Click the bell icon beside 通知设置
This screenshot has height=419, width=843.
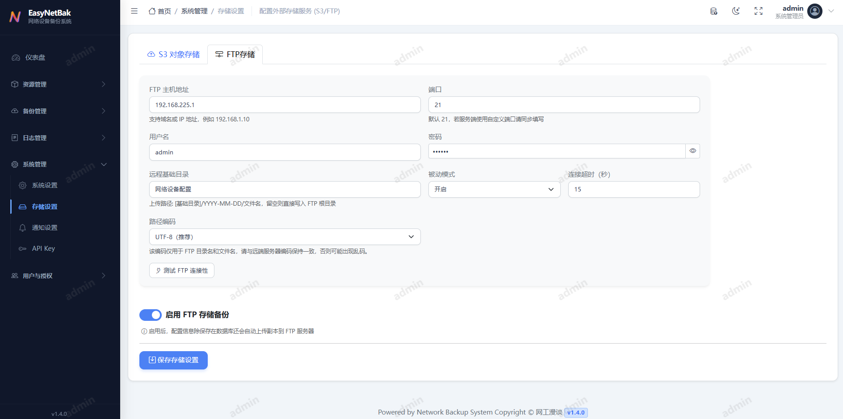23,228
